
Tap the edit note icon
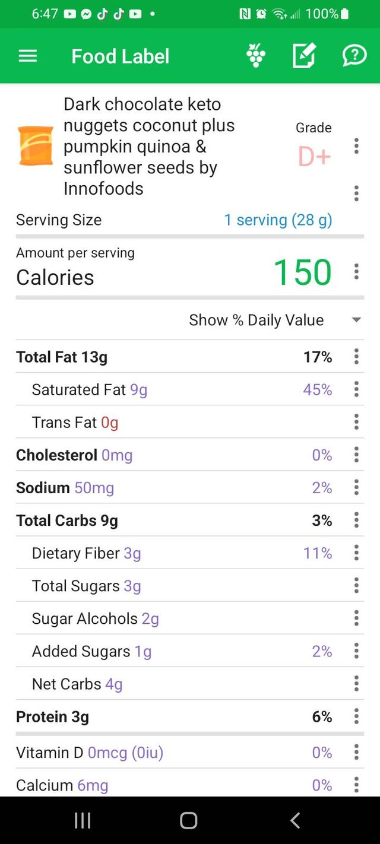point(304,56)
